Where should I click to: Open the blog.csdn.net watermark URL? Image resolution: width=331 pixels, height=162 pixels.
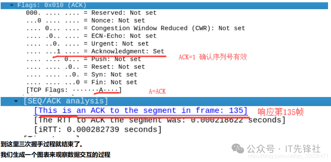pyautogui.click(x=288, y=156)
